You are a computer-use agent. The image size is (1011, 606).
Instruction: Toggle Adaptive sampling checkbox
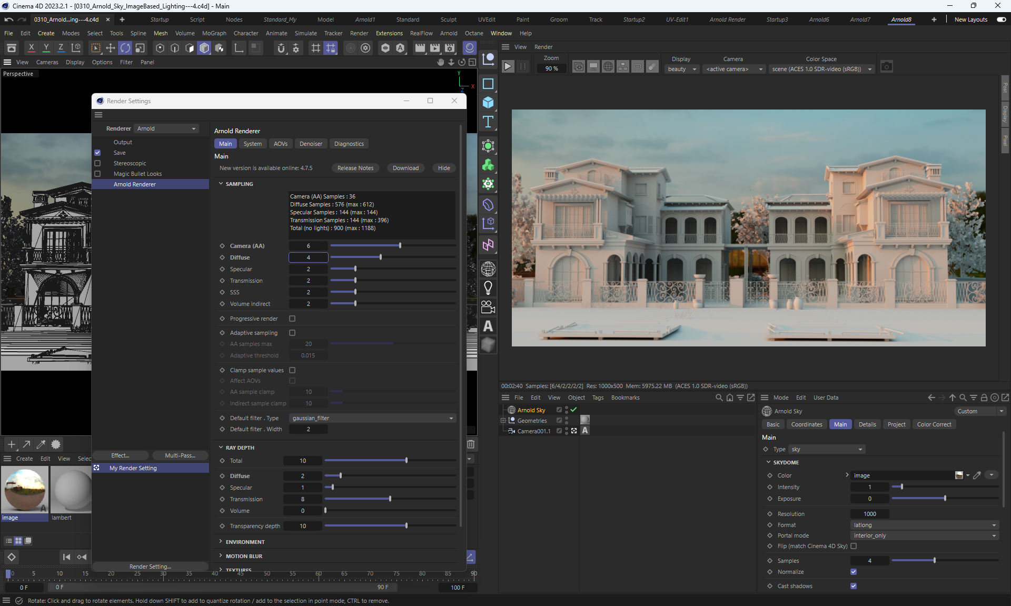[292, 333]
